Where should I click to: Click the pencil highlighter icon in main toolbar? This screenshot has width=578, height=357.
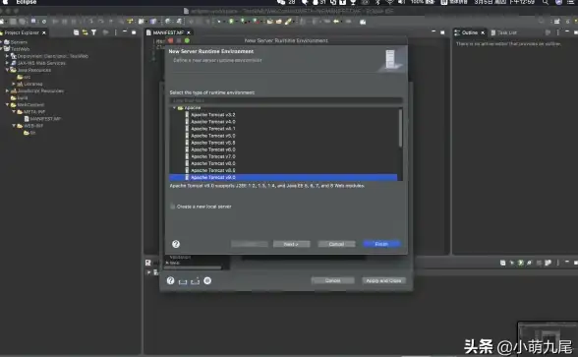tap(288, 22)
